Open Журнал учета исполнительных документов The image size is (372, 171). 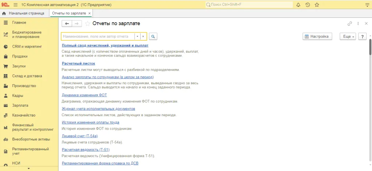coord(98,109)
